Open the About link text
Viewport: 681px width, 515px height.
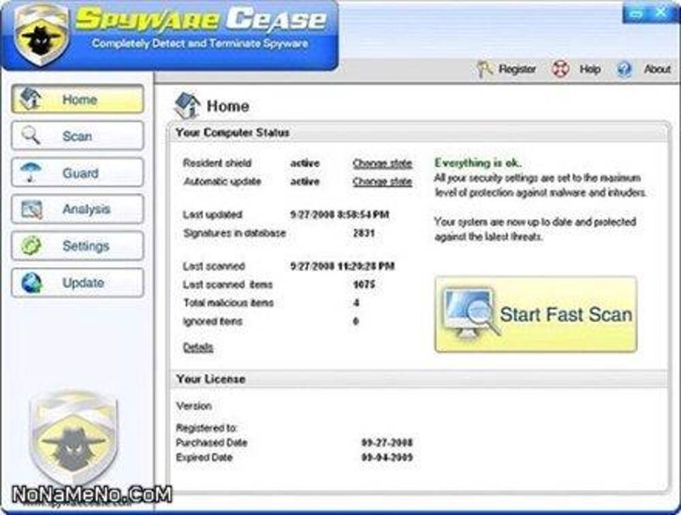click(x=658, y=69)
